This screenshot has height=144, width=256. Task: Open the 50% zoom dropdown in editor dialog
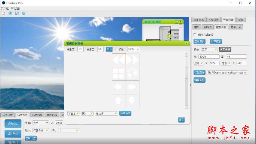[x=133, y=49]
